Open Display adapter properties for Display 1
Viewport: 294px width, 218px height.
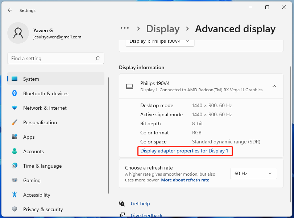coord(185,151)
